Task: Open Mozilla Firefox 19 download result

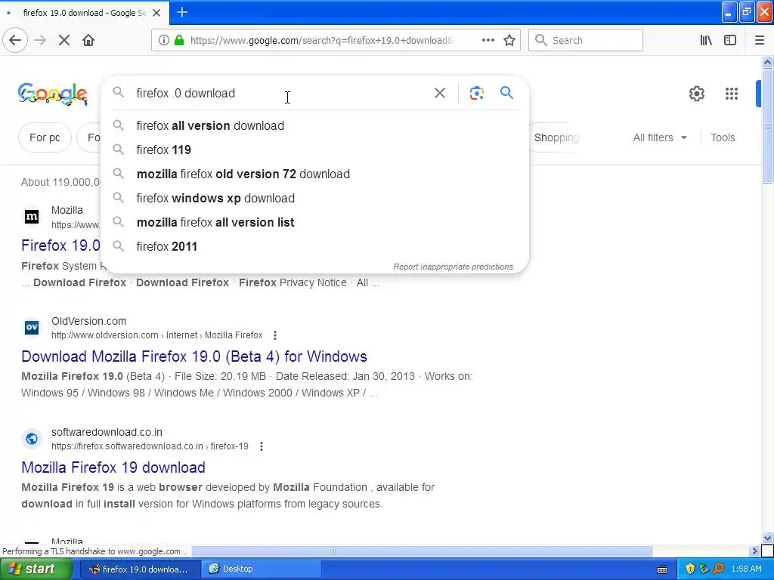Action: [113, 467]
